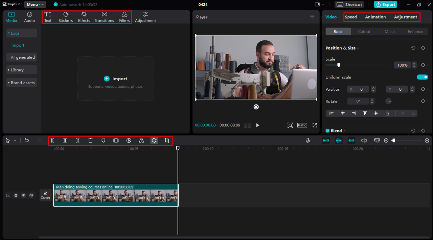Toggle track visibility eye icon

23,195
